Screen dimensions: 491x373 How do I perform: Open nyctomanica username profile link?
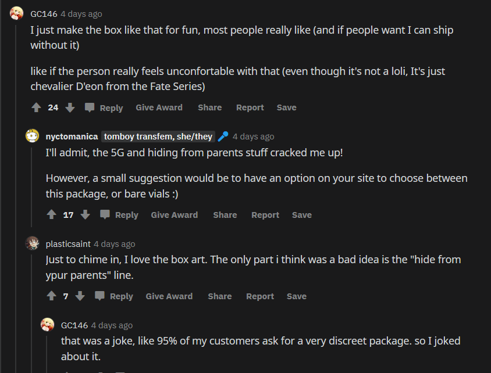72,137
